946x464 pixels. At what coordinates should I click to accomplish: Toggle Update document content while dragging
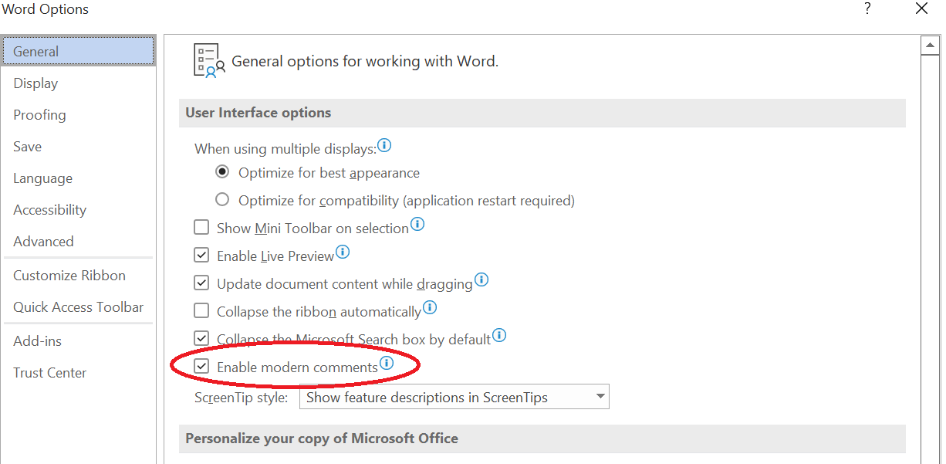(201, 283)
